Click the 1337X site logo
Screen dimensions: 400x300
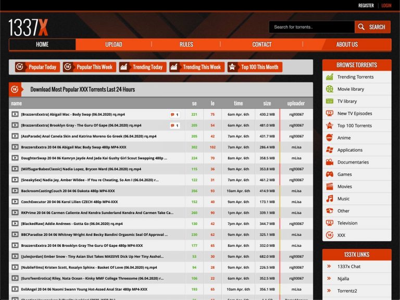(28, 27)
